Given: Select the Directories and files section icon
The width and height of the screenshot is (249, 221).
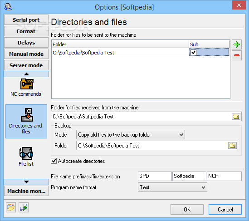Looking at the screenshot, I should pos(26,121).
